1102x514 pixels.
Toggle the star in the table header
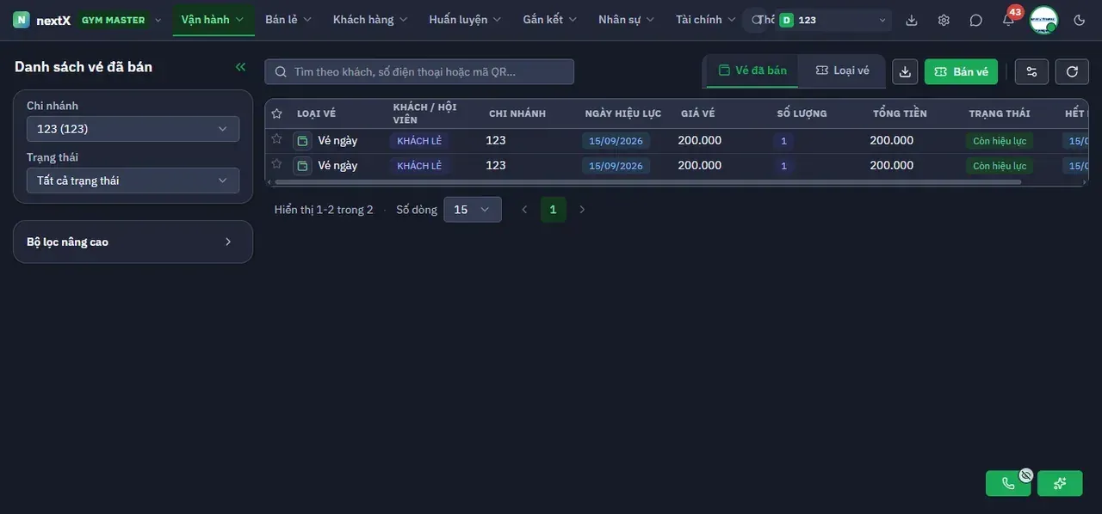276,113
